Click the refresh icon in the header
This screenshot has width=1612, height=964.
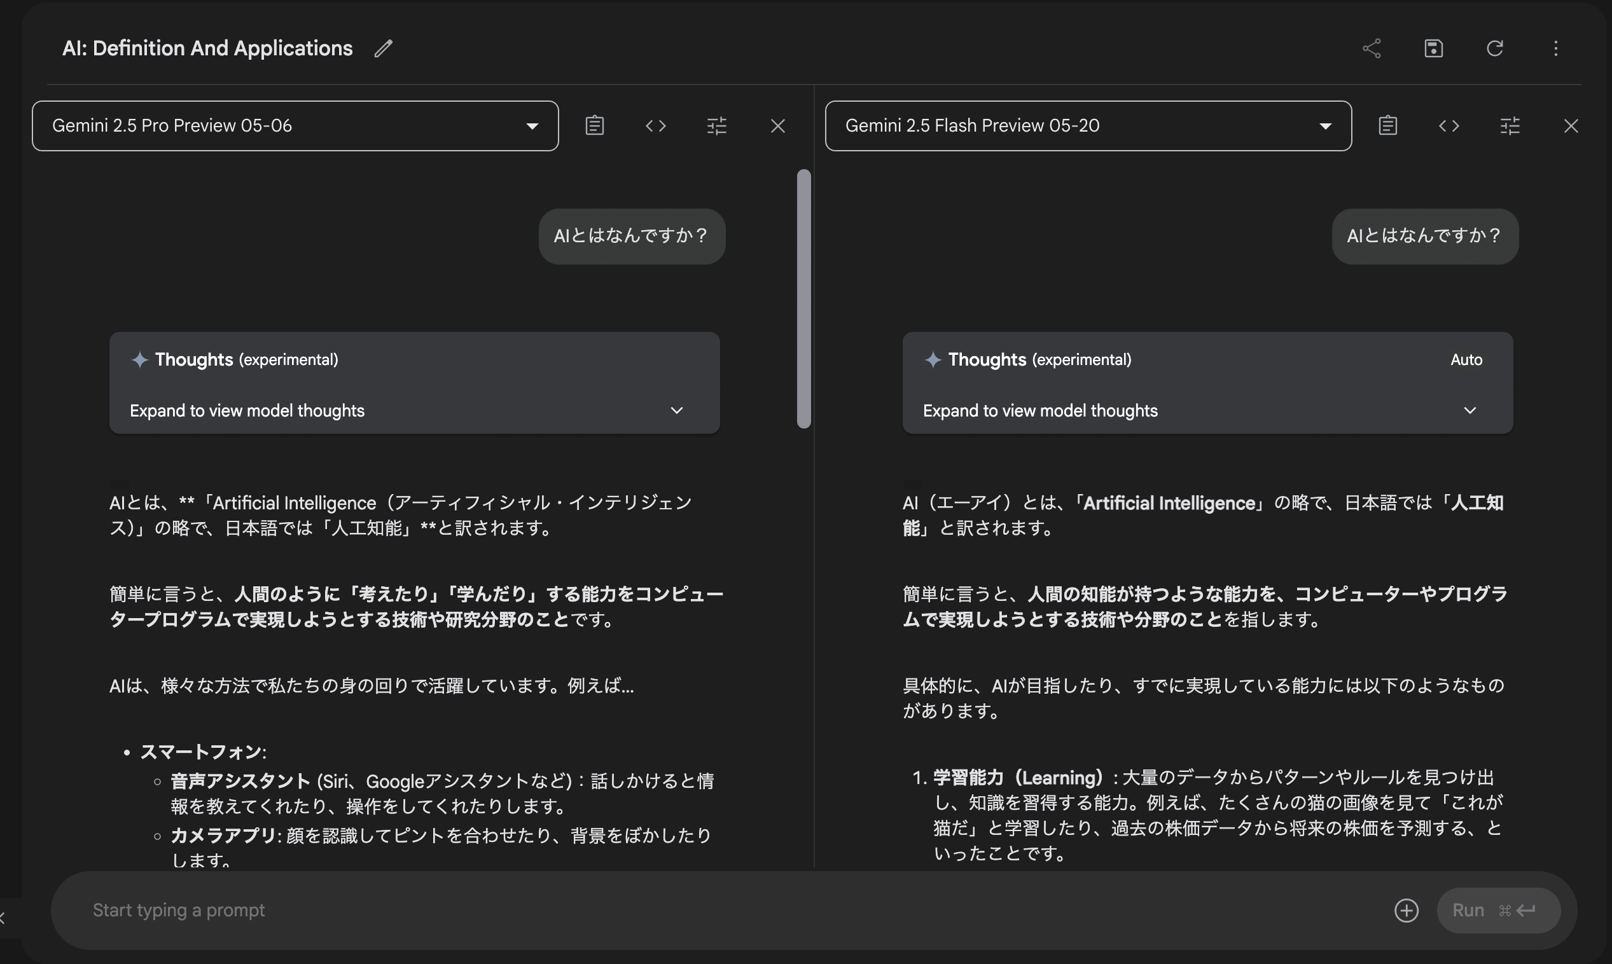tap(1494, 48)
